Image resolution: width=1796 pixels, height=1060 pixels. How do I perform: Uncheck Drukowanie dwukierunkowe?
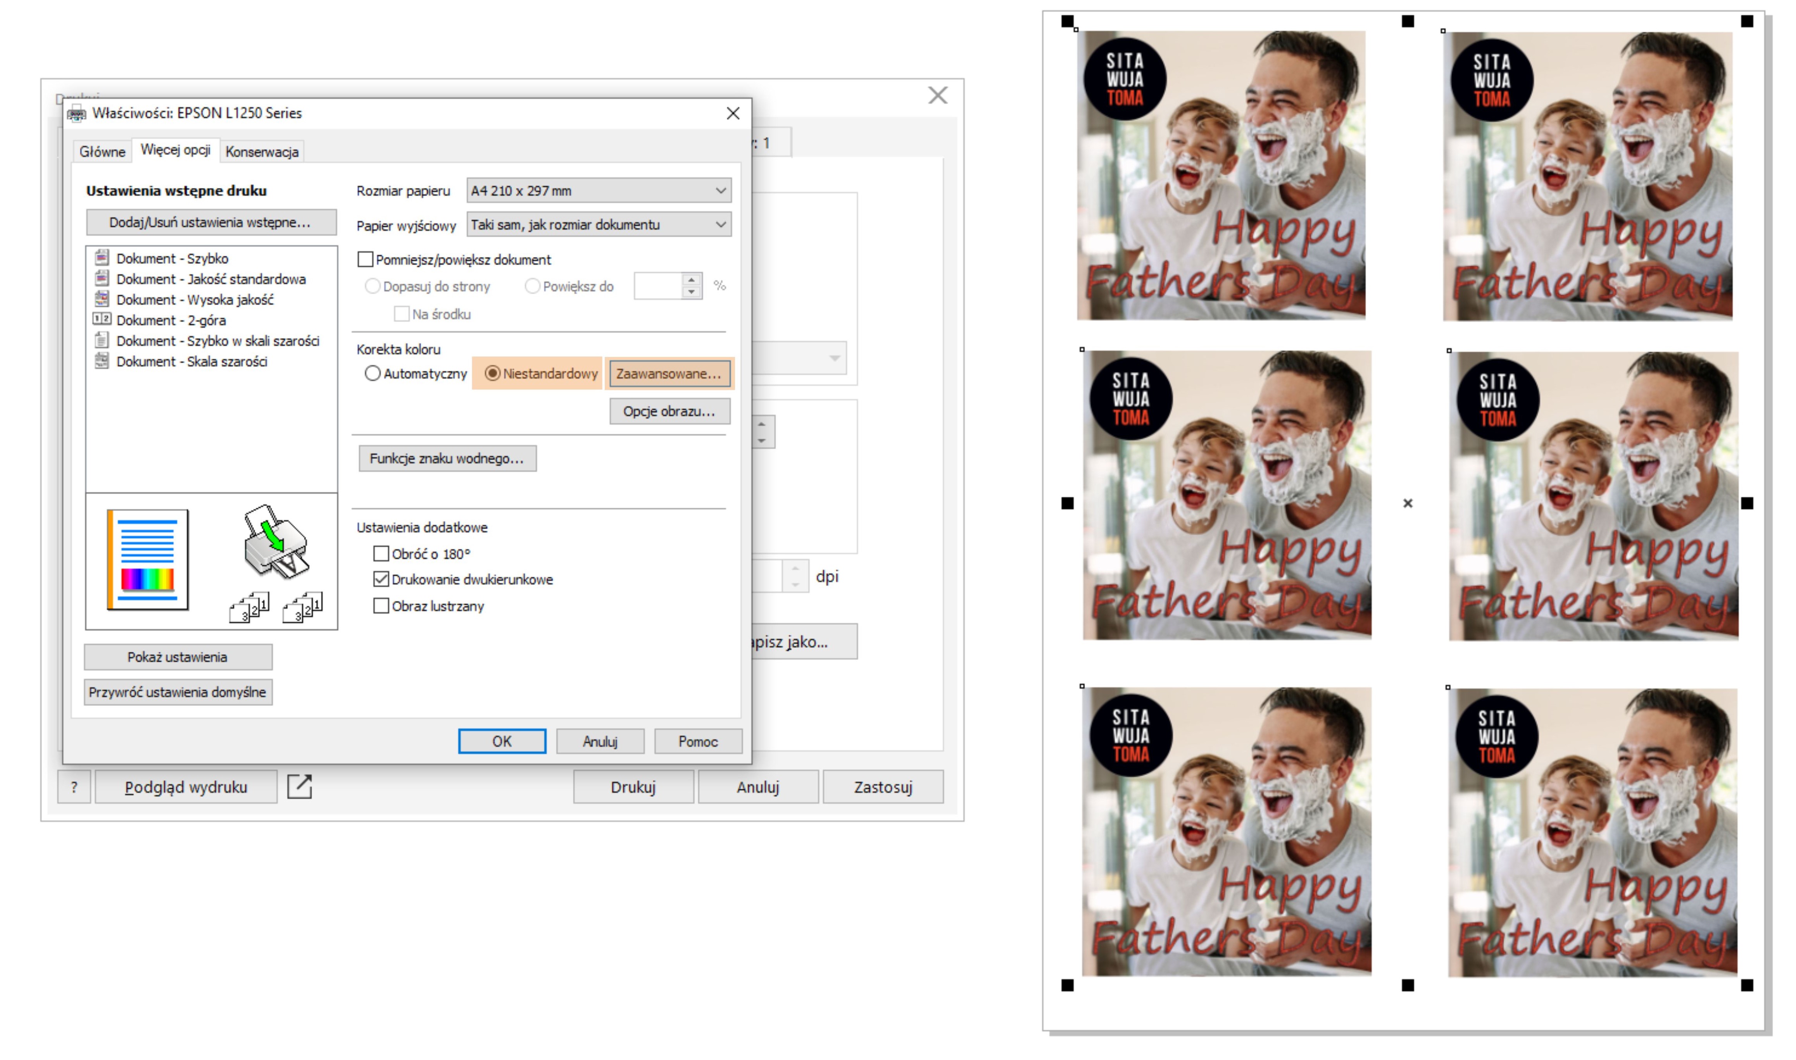click(381, 579)
